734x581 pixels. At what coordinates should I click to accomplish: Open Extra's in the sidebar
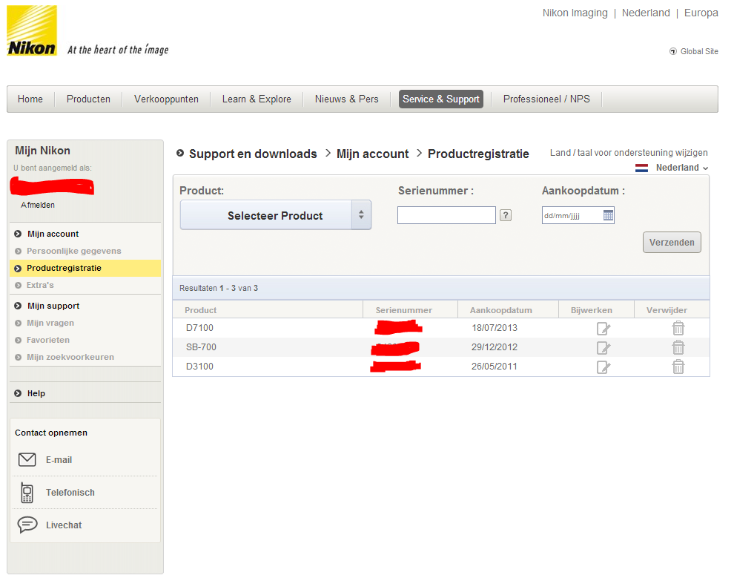pos(40,285)
